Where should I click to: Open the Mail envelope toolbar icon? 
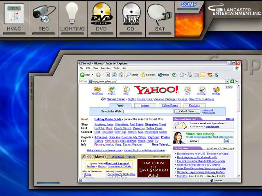[x=182, y=75]
